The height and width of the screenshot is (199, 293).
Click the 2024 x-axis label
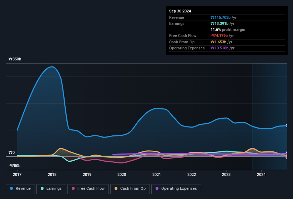(261, 174)
